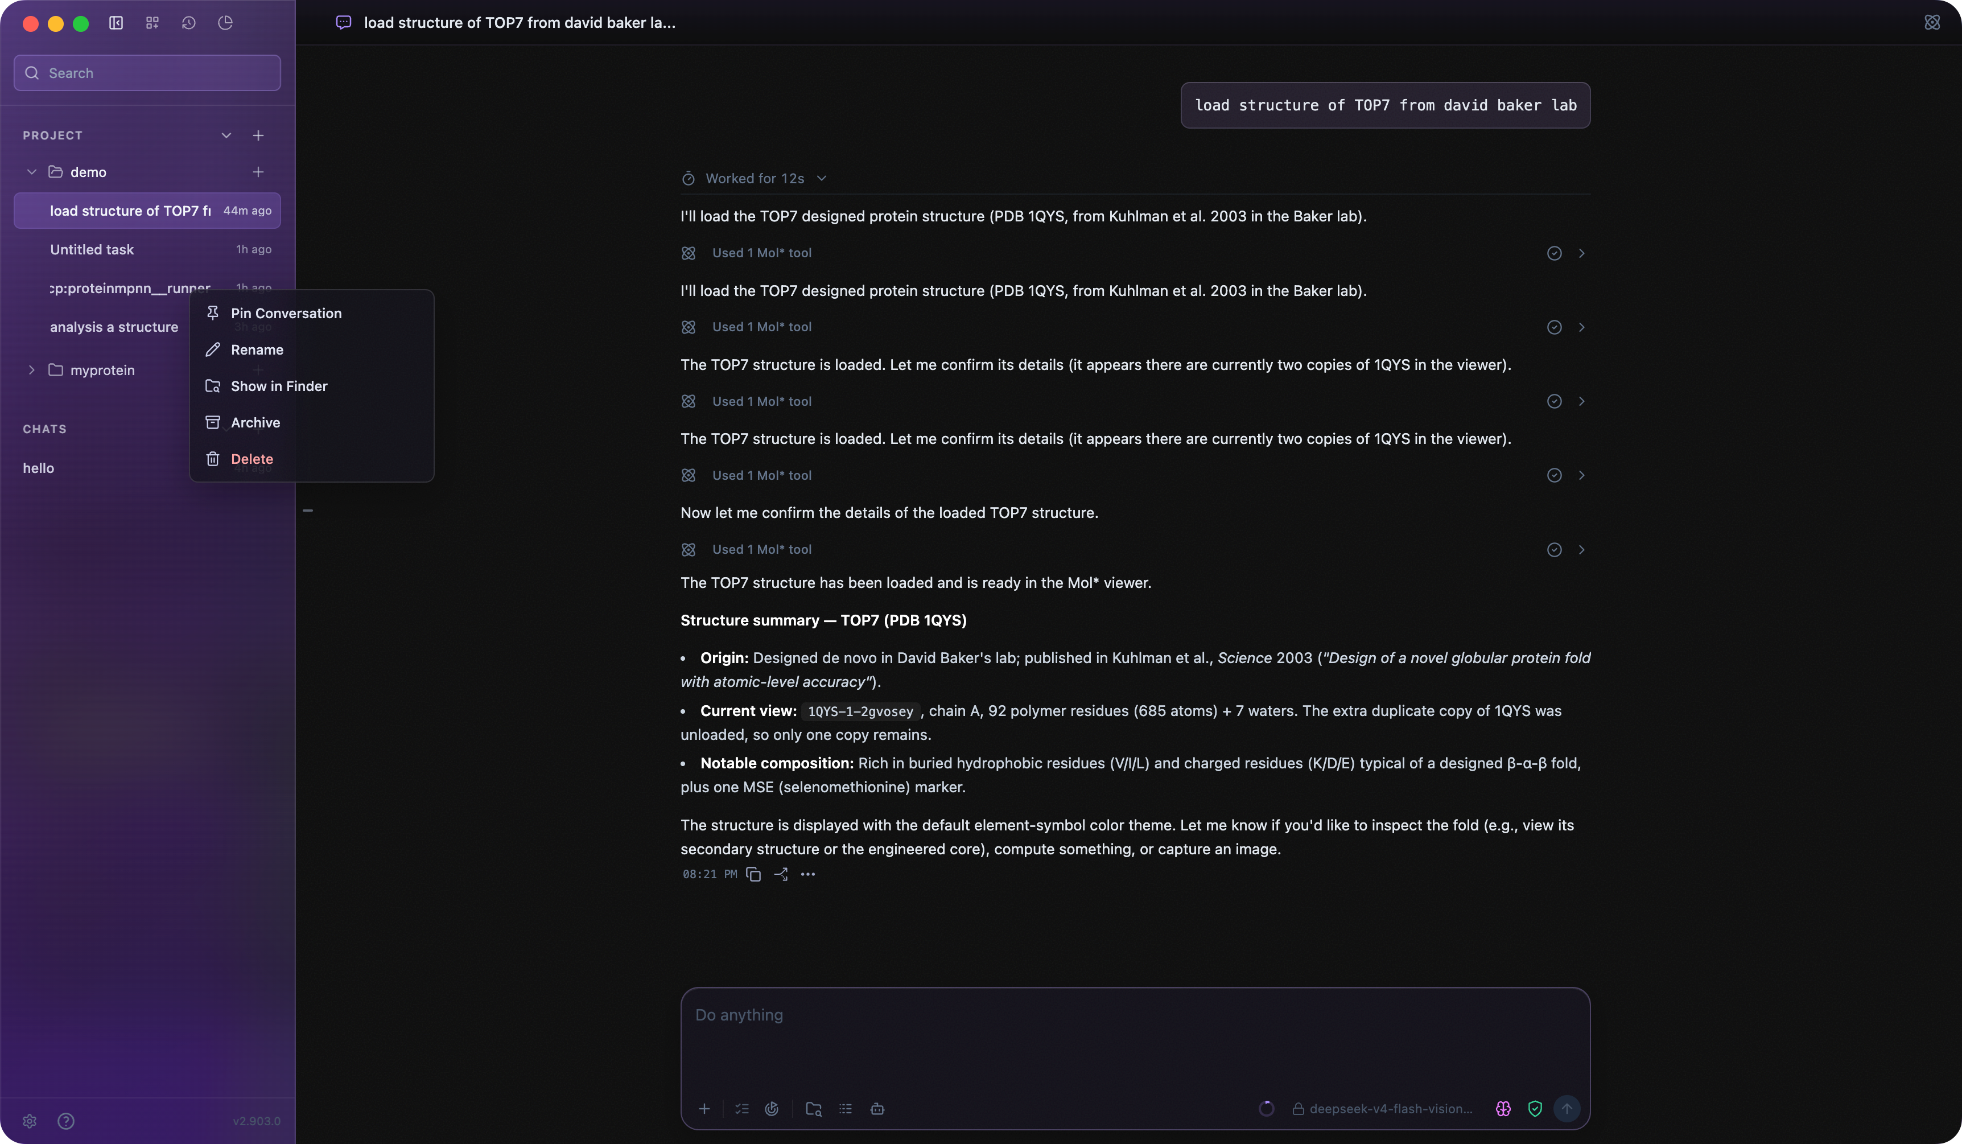Open the history clock icon
This screenshot has height=1144, width=1962.
pyautogui.click(x=188, y=23)
